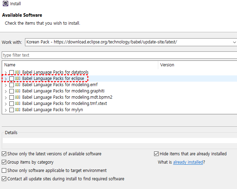Check Babel Language Packs for datatools
Screen dimensions: 237x189
coord(12,72)
